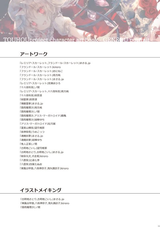Screen dimensions: 160x227
Task: Select the 「魂魄妖夢」 row ending in ゆち
Action: click(x=31, y=140)
